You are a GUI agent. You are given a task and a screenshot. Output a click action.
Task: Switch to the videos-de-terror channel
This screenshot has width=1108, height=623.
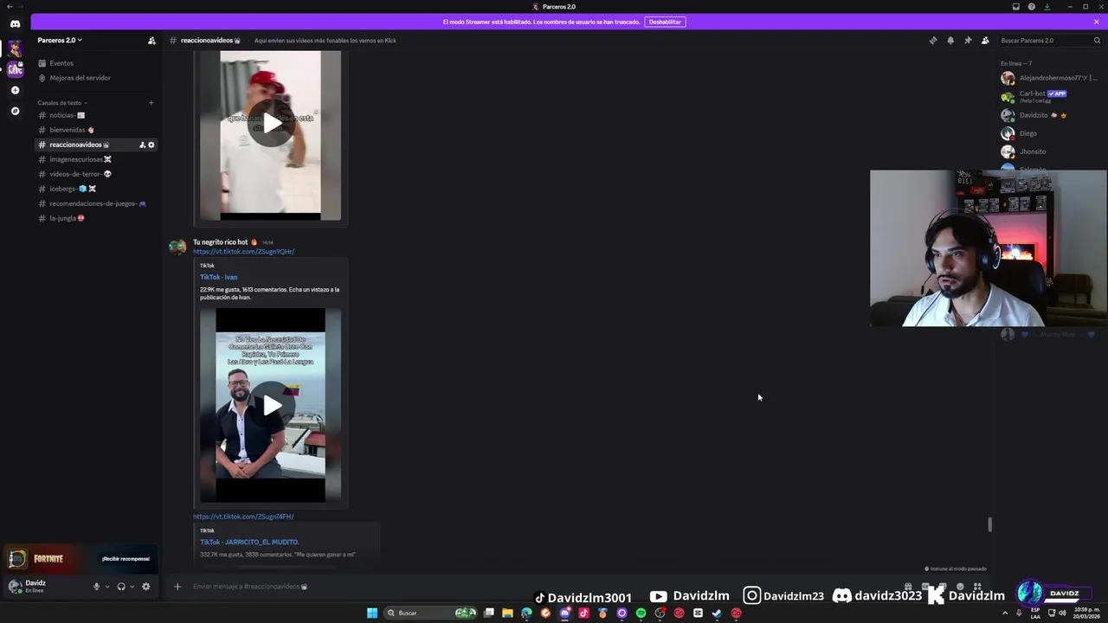[97, 174]
